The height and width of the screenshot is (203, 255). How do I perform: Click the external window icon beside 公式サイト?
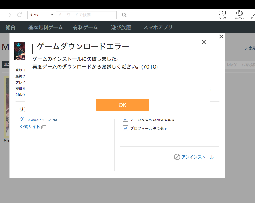(x=44, y=127)
